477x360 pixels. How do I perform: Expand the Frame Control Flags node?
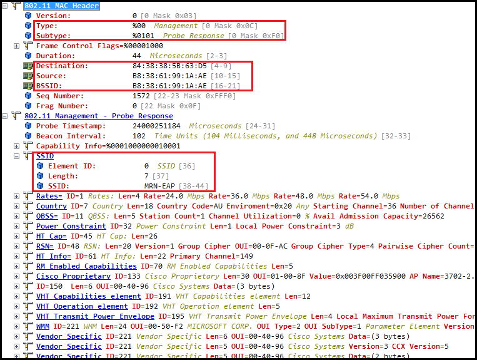pos(17,46)
